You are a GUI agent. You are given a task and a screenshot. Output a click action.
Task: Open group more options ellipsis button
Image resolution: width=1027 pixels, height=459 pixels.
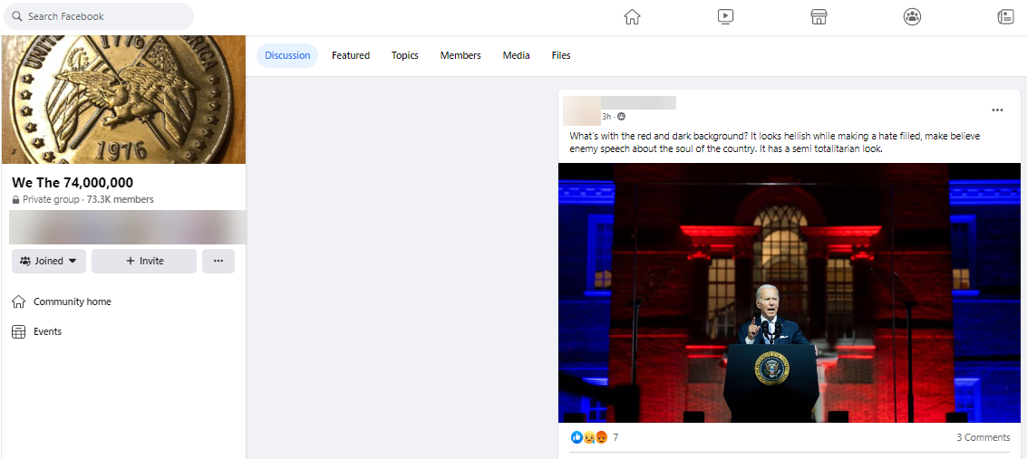[x=218, y=261]
